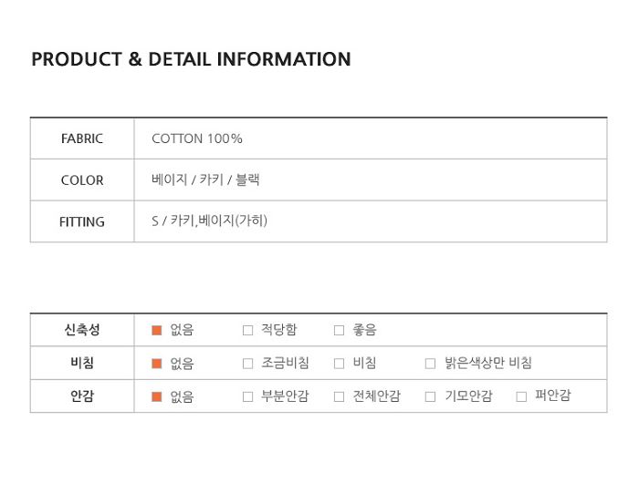
Task: Tick the 비침 option checkbox
Action: 339,364
